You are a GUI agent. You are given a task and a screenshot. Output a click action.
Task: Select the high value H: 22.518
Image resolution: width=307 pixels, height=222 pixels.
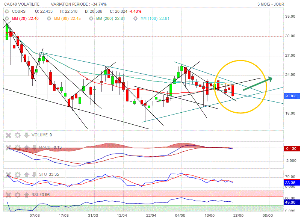coord(69,11)
